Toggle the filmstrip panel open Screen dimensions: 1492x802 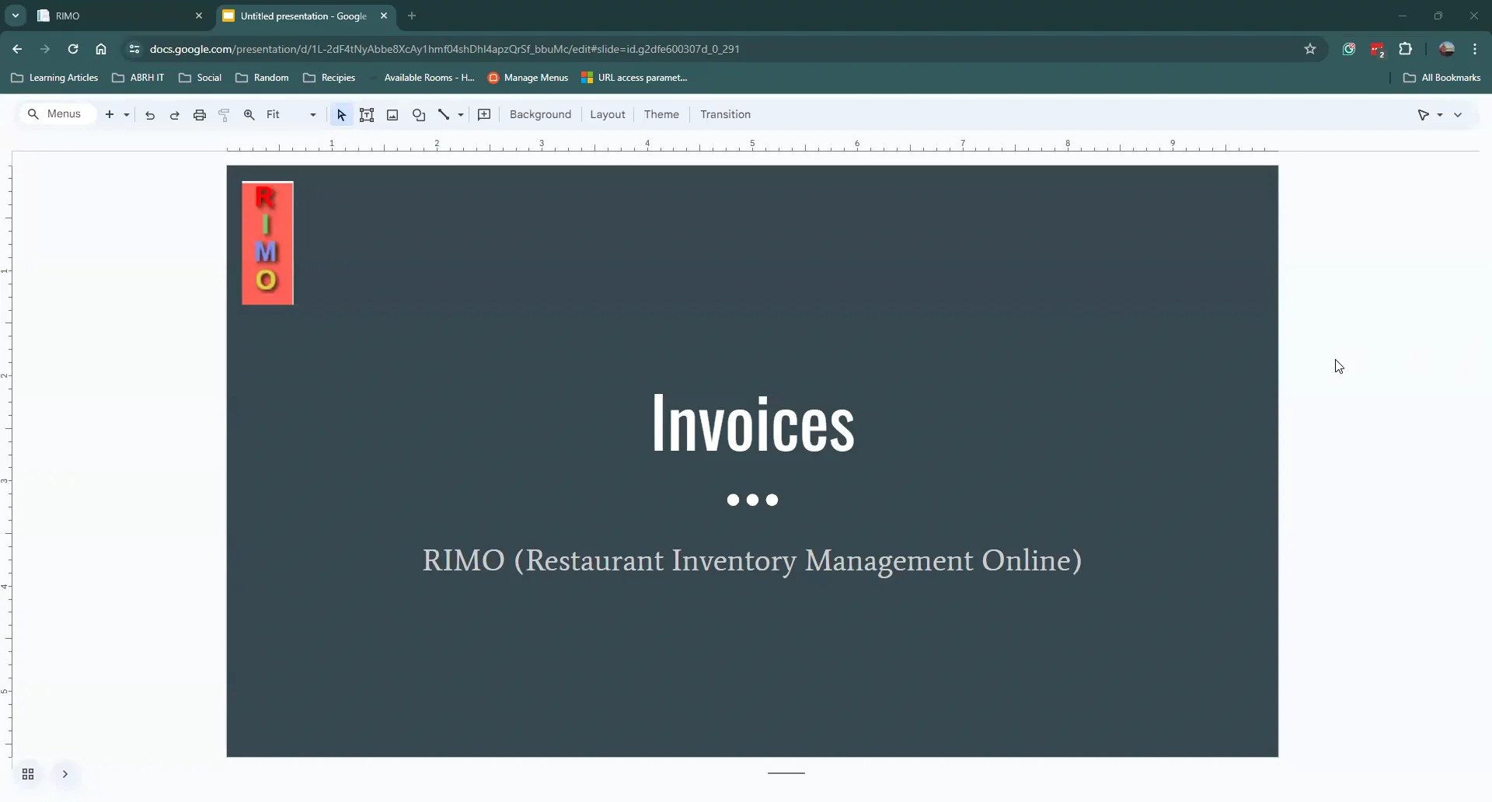click(64, 774)
